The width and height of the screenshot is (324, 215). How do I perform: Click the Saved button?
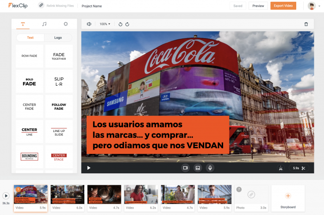(x=238, y=6)
